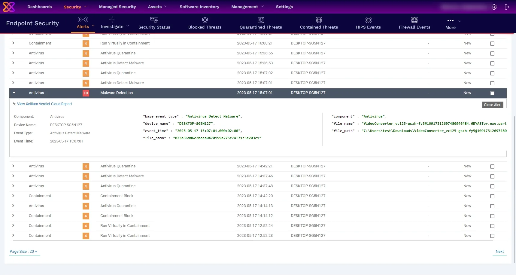Click the logout icon in header
Viewport: 516px width, 275px height.
coord(507,7)
